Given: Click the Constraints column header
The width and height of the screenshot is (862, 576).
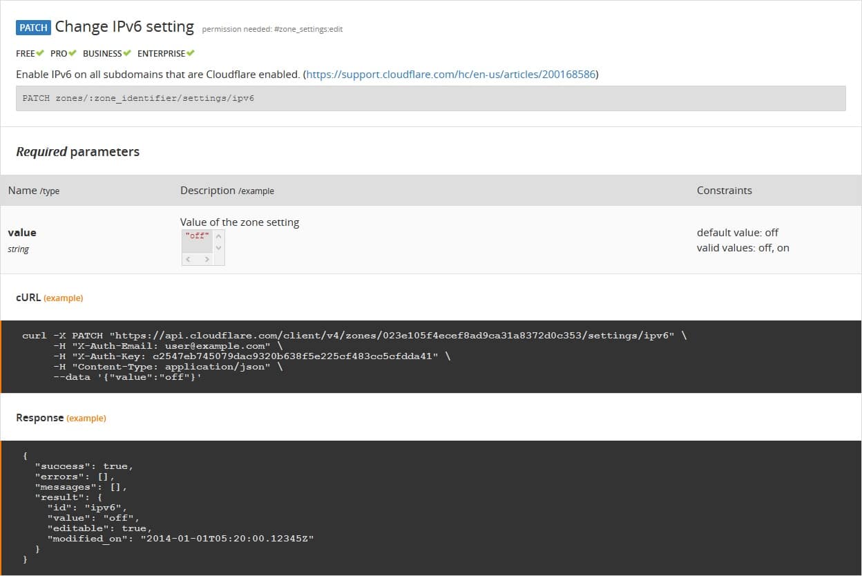Looking at the screenshot, I should (x=724, y=191).
